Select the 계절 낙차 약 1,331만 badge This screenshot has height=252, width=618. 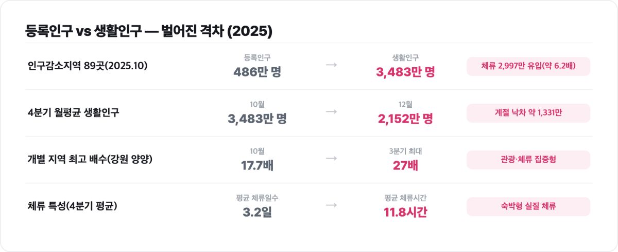[528, 113]
